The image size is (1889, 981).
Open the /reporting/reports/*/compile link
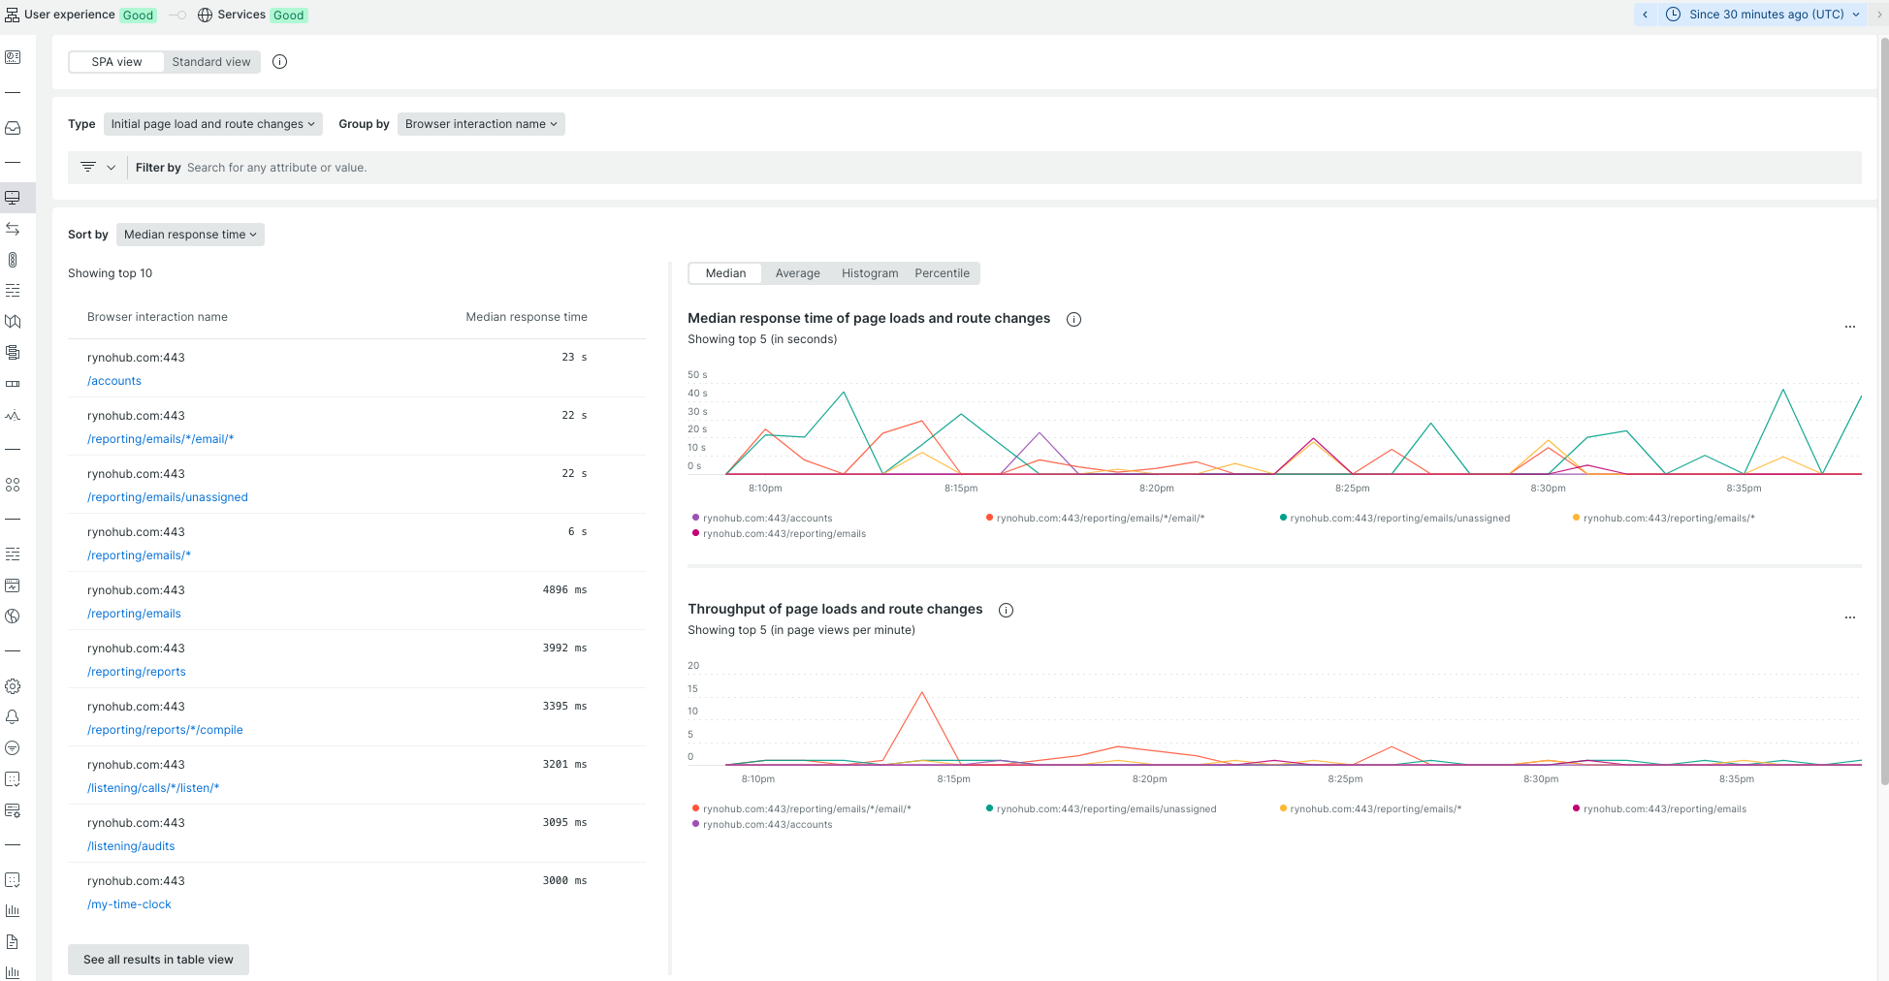(x=165, y=730)
